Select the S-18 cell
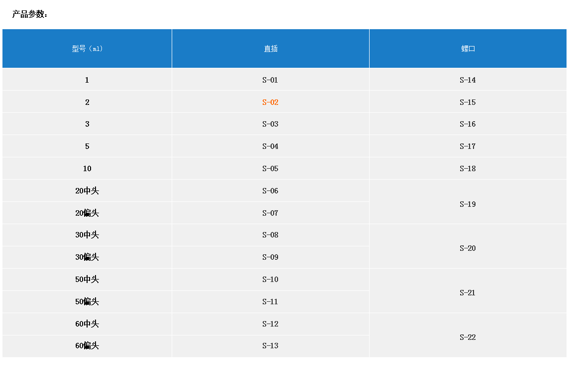The image size is (569, 376). pos(468,169)
